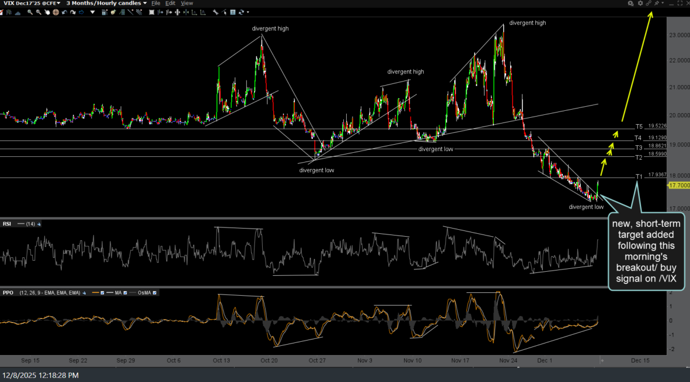
Task: Expand the white triangle toolbar dropdown
Action: [x=93, y=12]
